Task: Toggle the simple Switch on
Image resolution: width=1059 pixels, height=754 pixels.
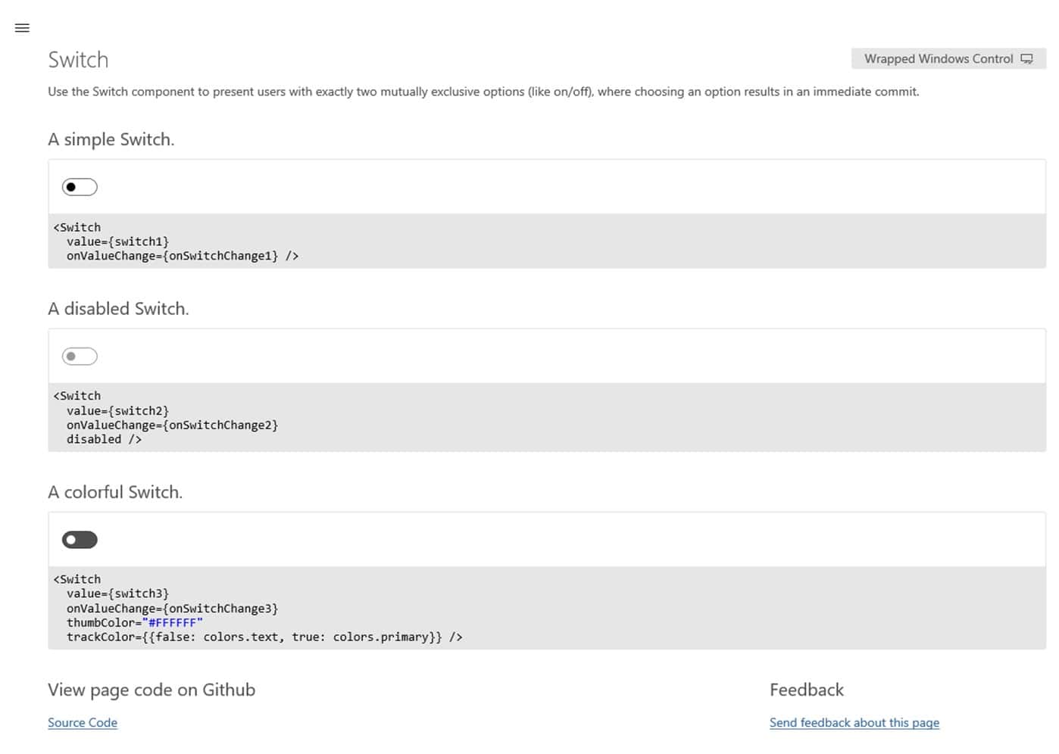Action: [80, 187]
